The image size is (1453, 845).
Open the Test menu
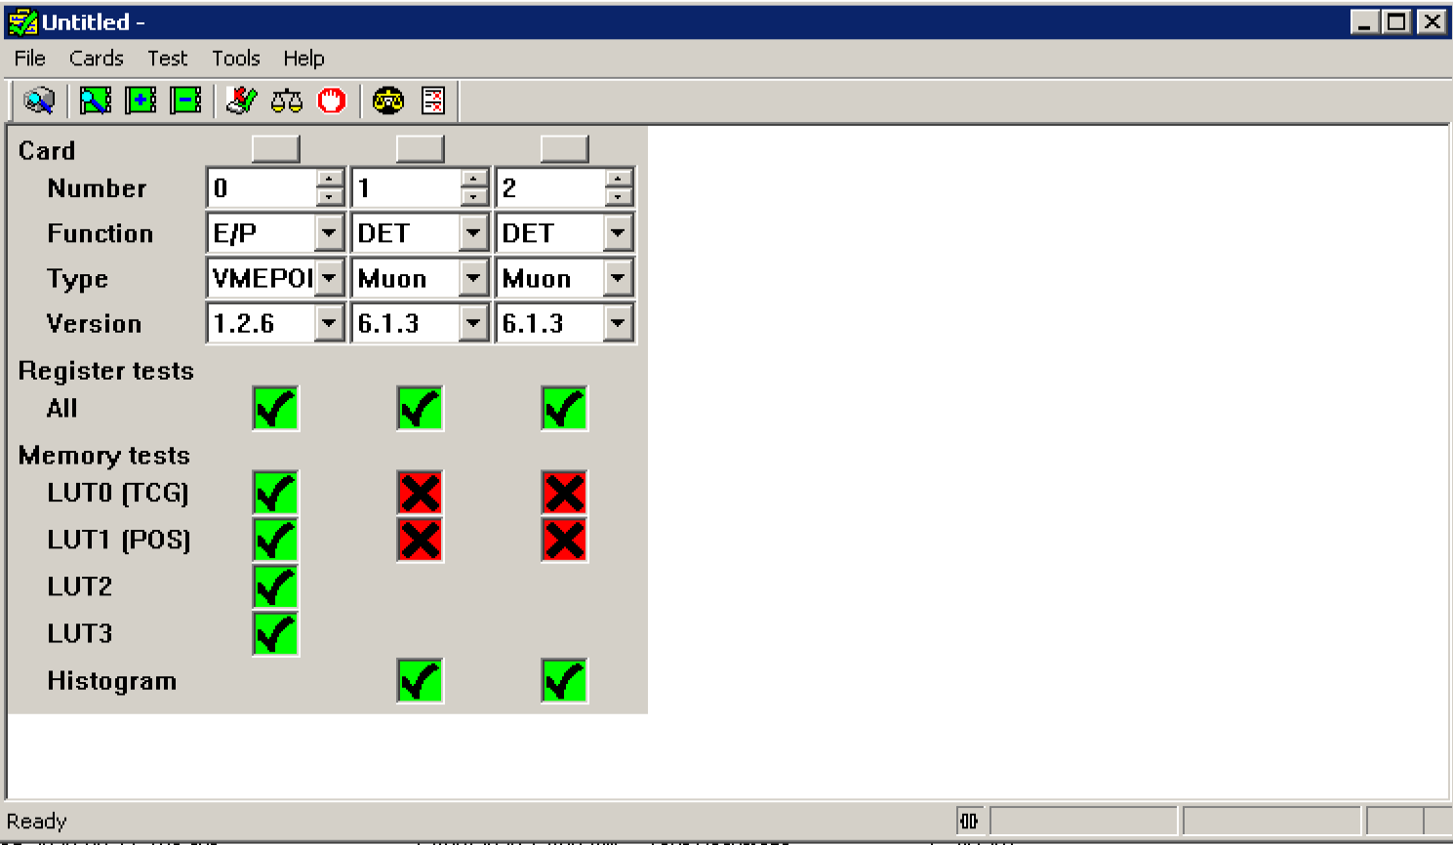[167, 58]
